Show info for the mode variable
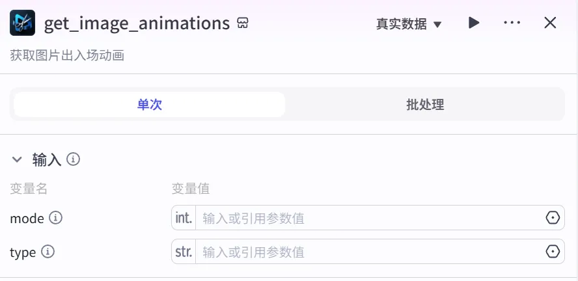 tap(56, 218)
